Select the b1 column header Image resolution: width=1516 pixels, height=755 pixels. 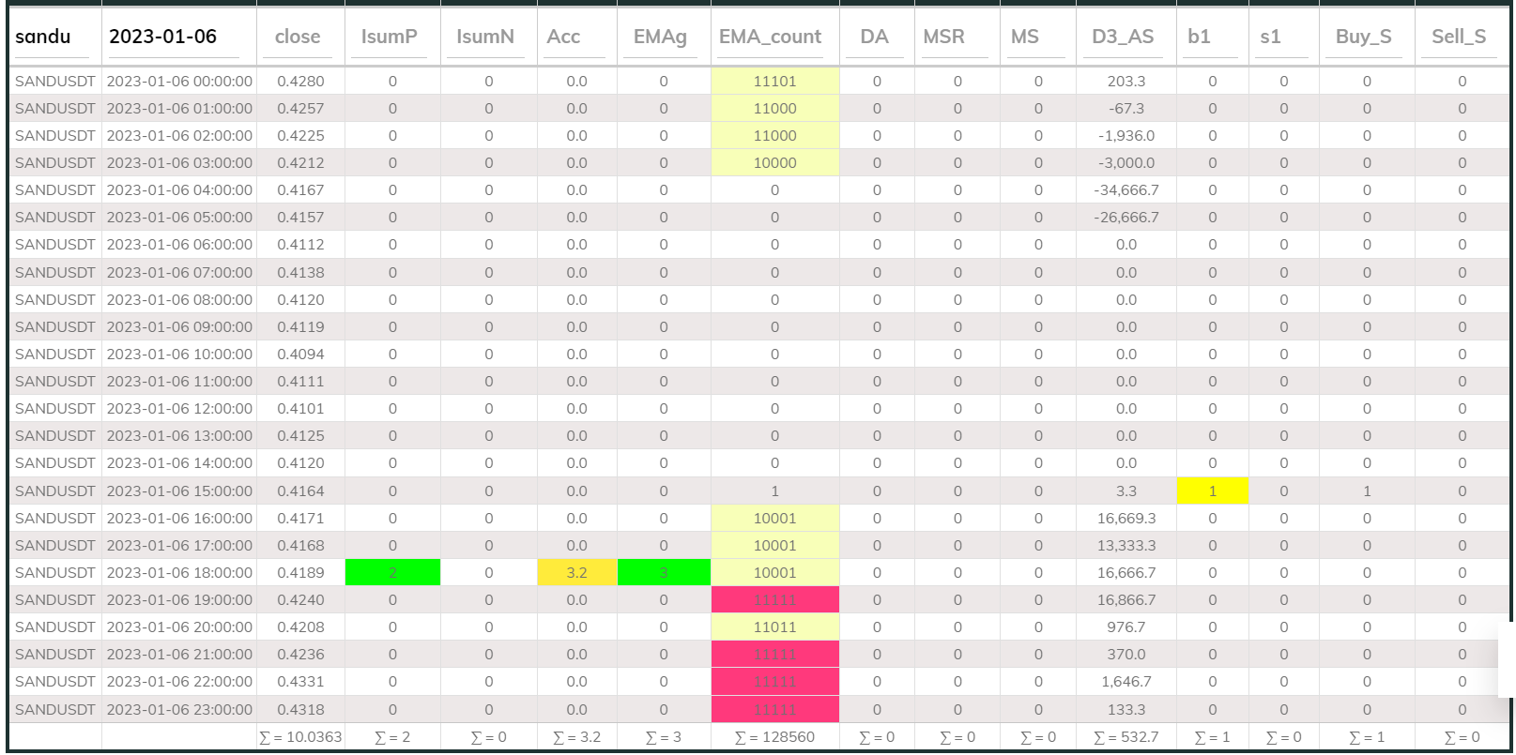point(1200,37)
